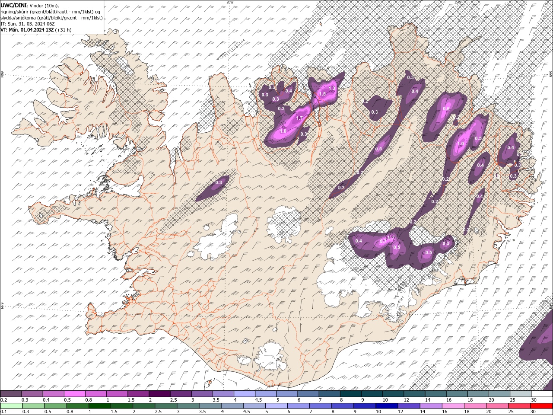Click the 'IT: Sun. 31. 03. 2024 06Z' line
Image resolution: width=553 pixels, height=415 pixels.
point(28,24)
